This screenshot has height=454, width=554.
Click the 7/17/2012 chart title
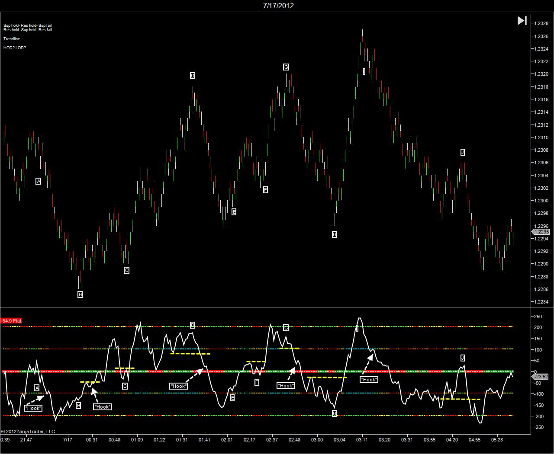coord(278,6)
